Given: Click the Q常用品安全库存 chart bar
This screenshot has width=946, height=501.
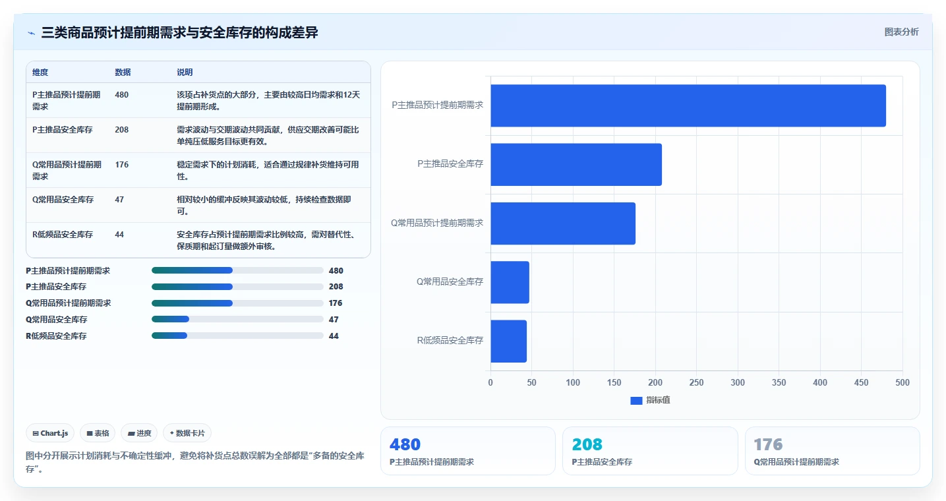Looking at the screenshot, I should click(510, 282).
